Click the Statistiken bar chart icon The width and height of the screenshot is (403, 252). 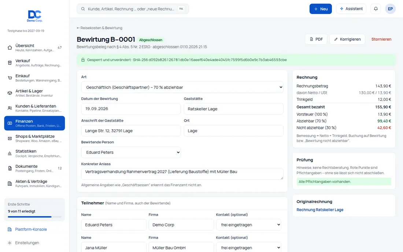[10, 153]
